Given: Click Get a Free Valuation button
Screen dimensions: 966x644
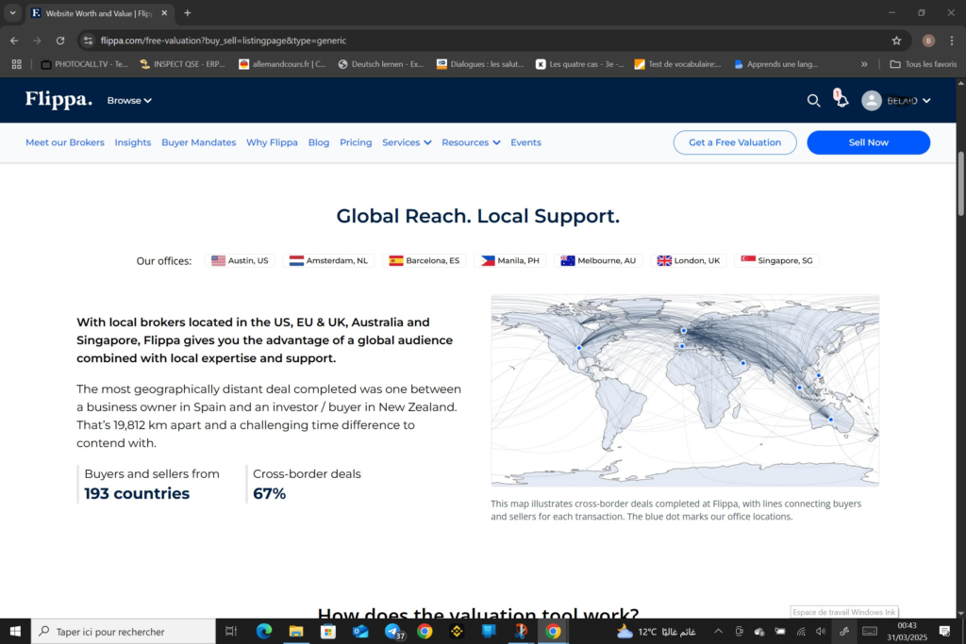Looking at the screenshot, I should pyautogui.click(x=734, y=142).
